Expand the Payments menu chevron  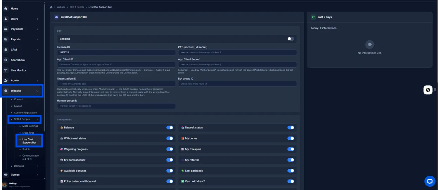(38, 29)
